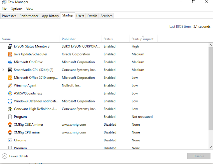This screenshot has width=213, height=164.
Task: Sort by the Startup impact column header
Action: pyautogui.click(x=144, y=39)
